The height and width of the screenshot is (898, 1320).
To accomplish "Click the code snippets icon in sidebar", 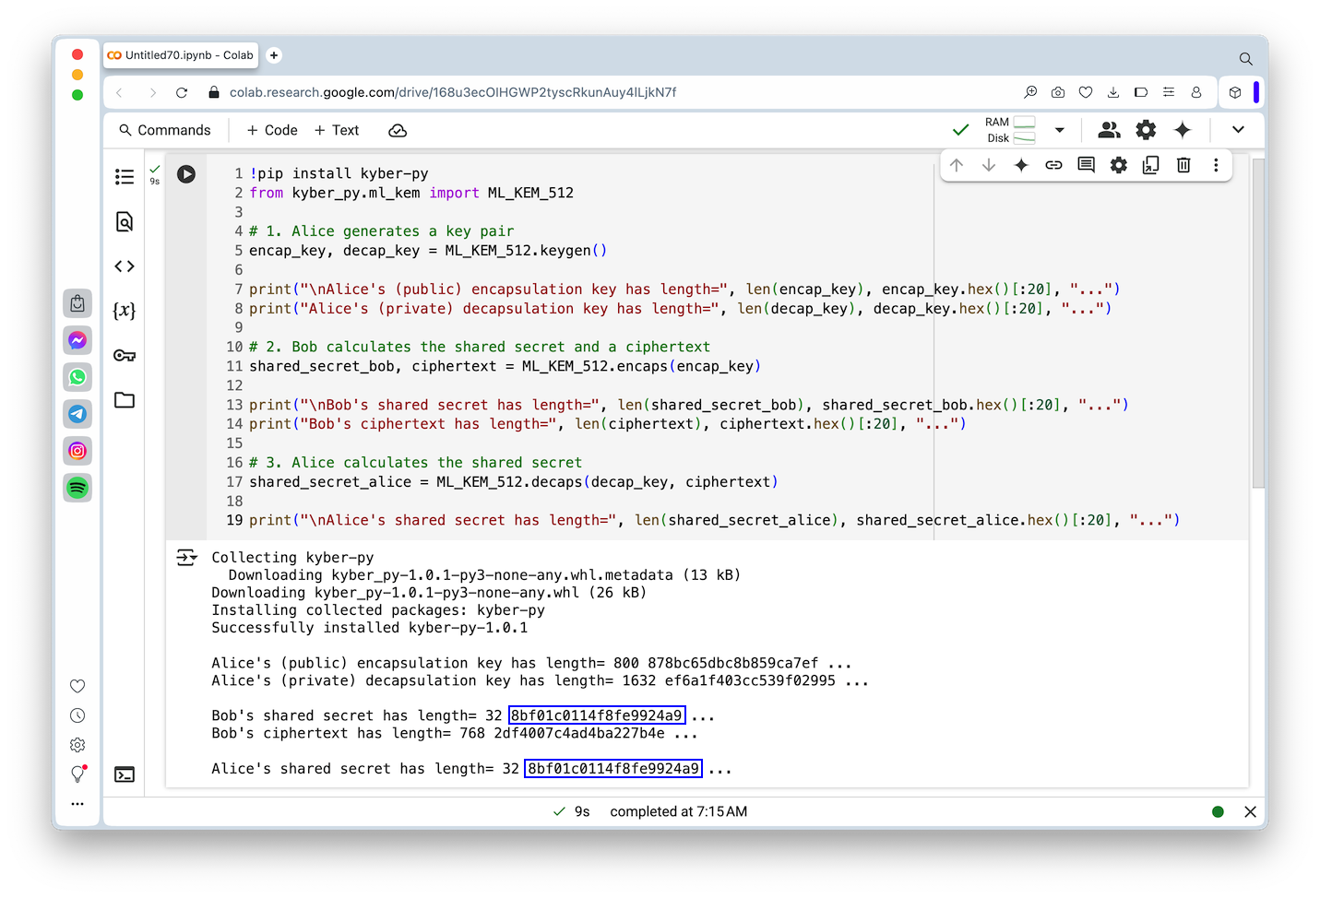I will click(x=125, y=266).
